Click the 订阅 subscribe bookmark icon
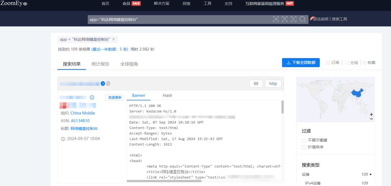Viewport: 391px width, 186px height. 328,63
